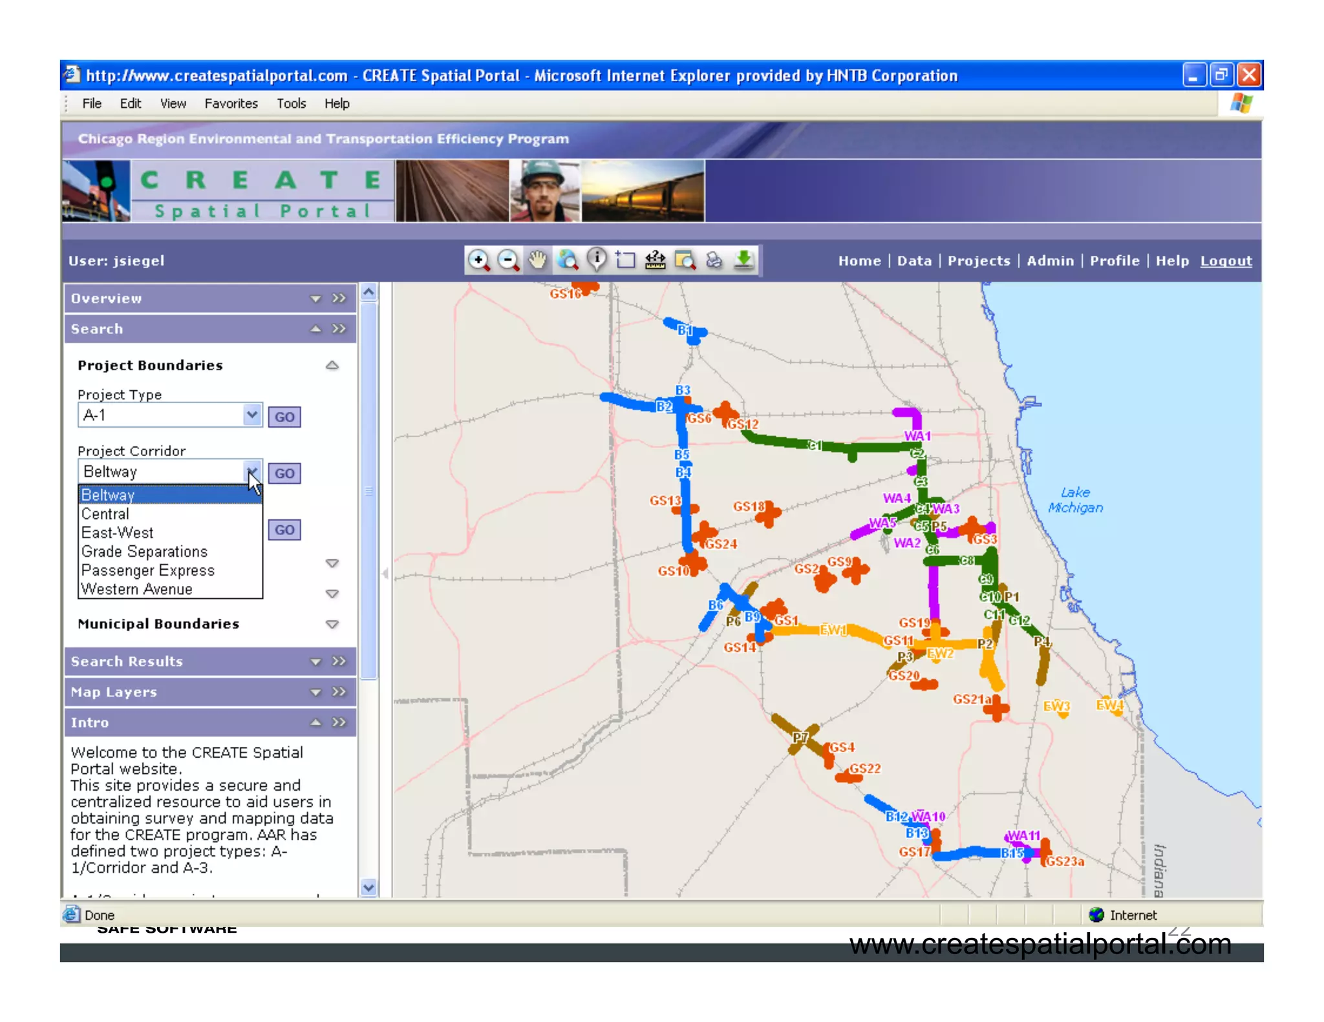Viewport: 1324px width, 1022px height.
Task: Open the View menu
Action: pos(173,103)
